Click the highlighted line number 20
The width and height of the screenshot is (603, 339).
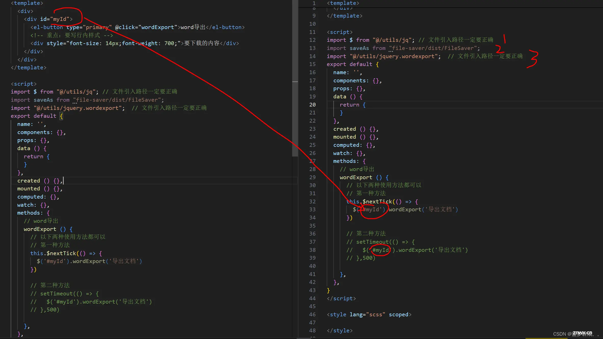[x=312, y=105]
